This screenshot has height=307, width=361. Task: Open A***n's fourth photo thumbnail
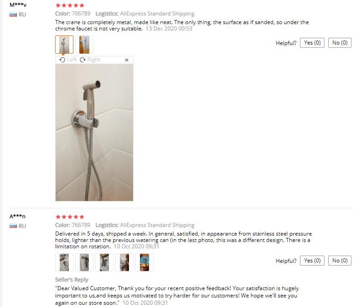[124, 262]
